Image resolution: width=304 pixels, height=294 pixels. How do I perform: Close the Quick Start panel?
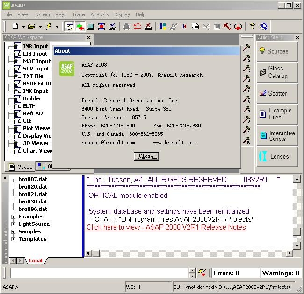coord(297,37)
